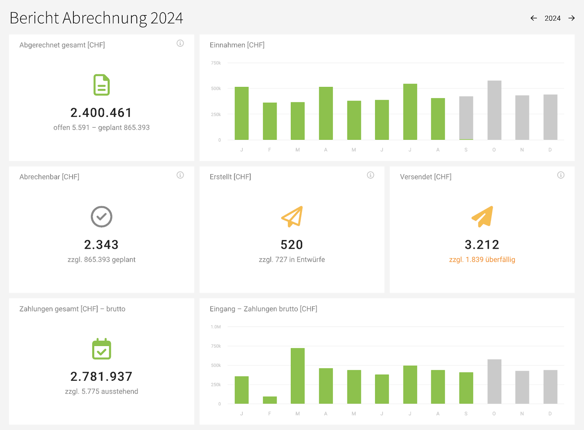This screenshot has width=584, height=430.
Task: Click the February bar in Einnahmen chart
Action: 270,121
